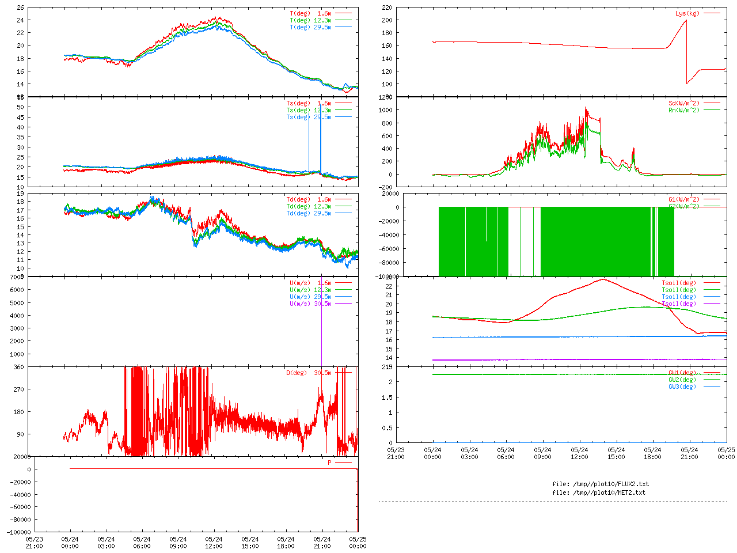This screenshot has height=553, width=737.
Task: Select the GW2(deg) green legend entry
Action: pyautogui.click(x=682, y=380)
